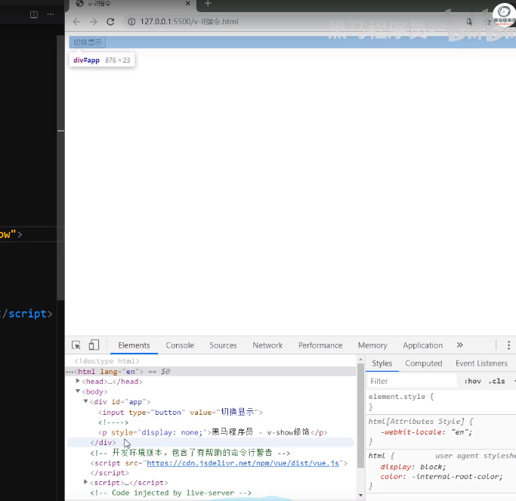Open a new browser tab with plus icon
This screenshot has height=501, width=516.
(x=208, y=3)
